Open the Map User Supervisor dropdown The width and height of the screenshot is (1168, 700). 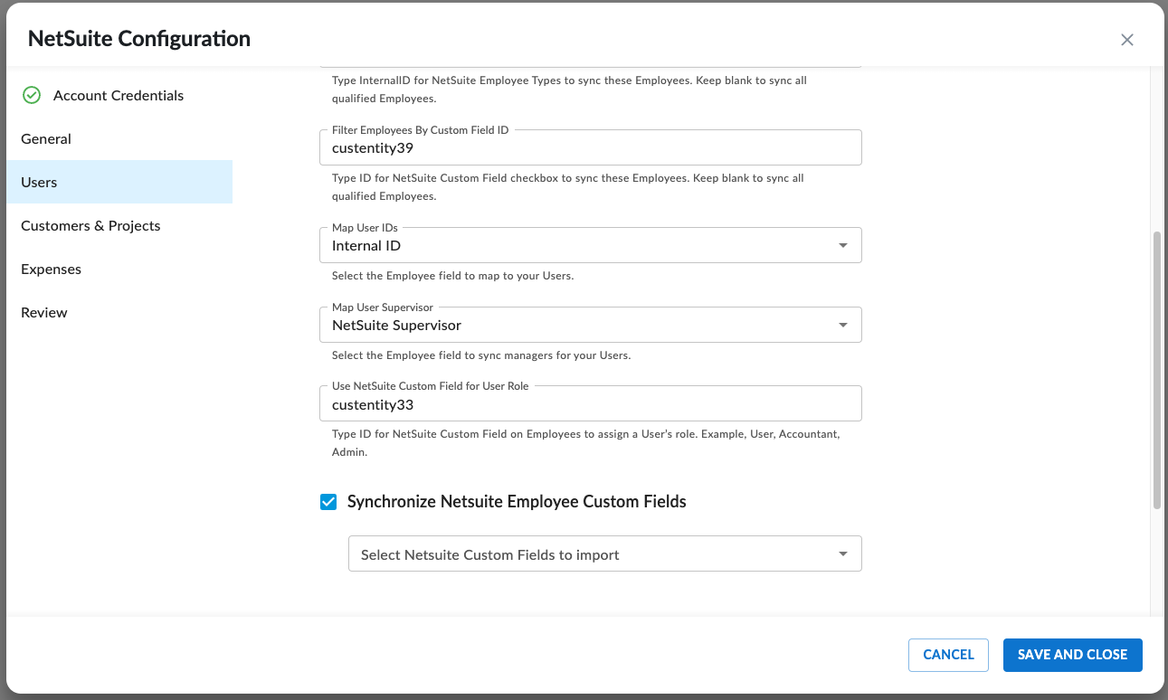point(590,325)
